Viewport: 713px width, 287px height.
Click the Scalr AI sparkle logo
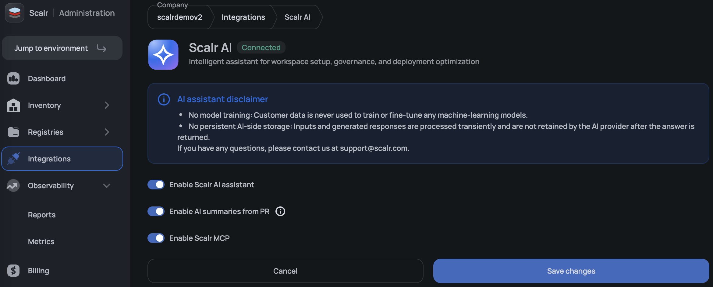point(163,55)
